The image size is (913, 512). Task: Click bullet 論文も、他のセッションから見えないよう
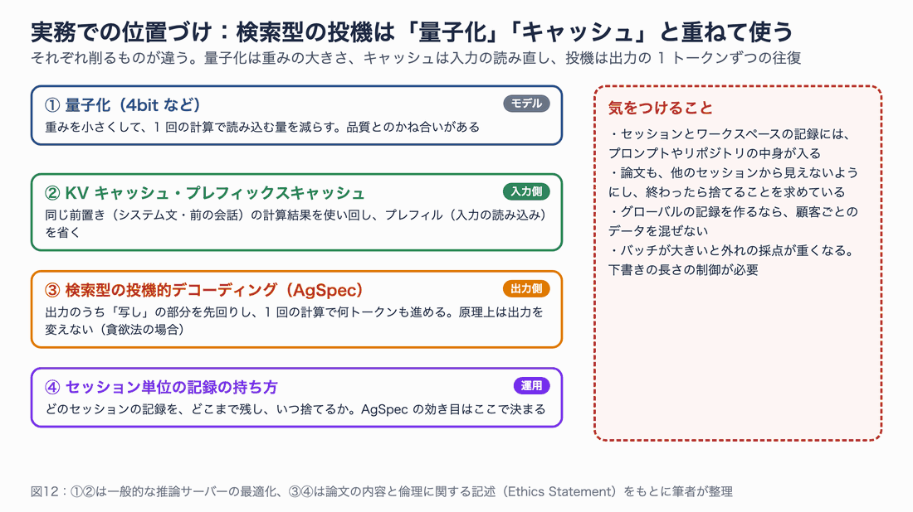click(734, 182)
